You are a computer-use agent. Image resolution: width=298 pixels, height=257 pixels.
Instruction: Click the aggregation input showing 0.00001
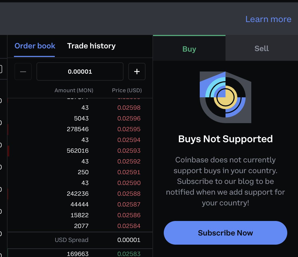coord(80,72)
